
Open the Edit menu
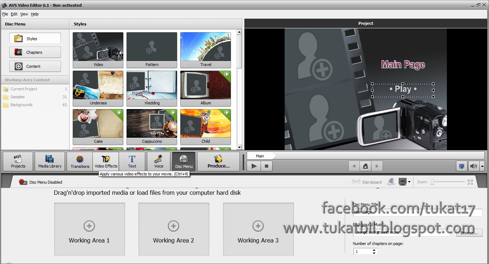pos(14,14)
